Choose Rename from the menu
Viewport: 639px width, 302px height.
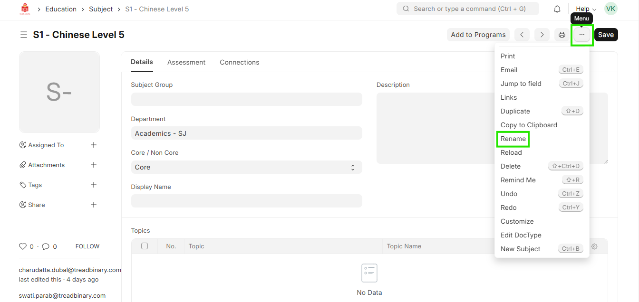coord(513,139)
